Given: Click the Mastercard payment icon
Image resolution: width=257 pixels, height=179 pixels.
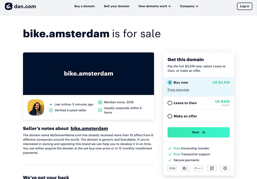Looking at the screenshot, I should point(185,168).
